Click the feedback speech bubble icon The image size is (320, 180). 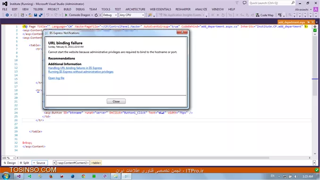click(x=244, y=3)
